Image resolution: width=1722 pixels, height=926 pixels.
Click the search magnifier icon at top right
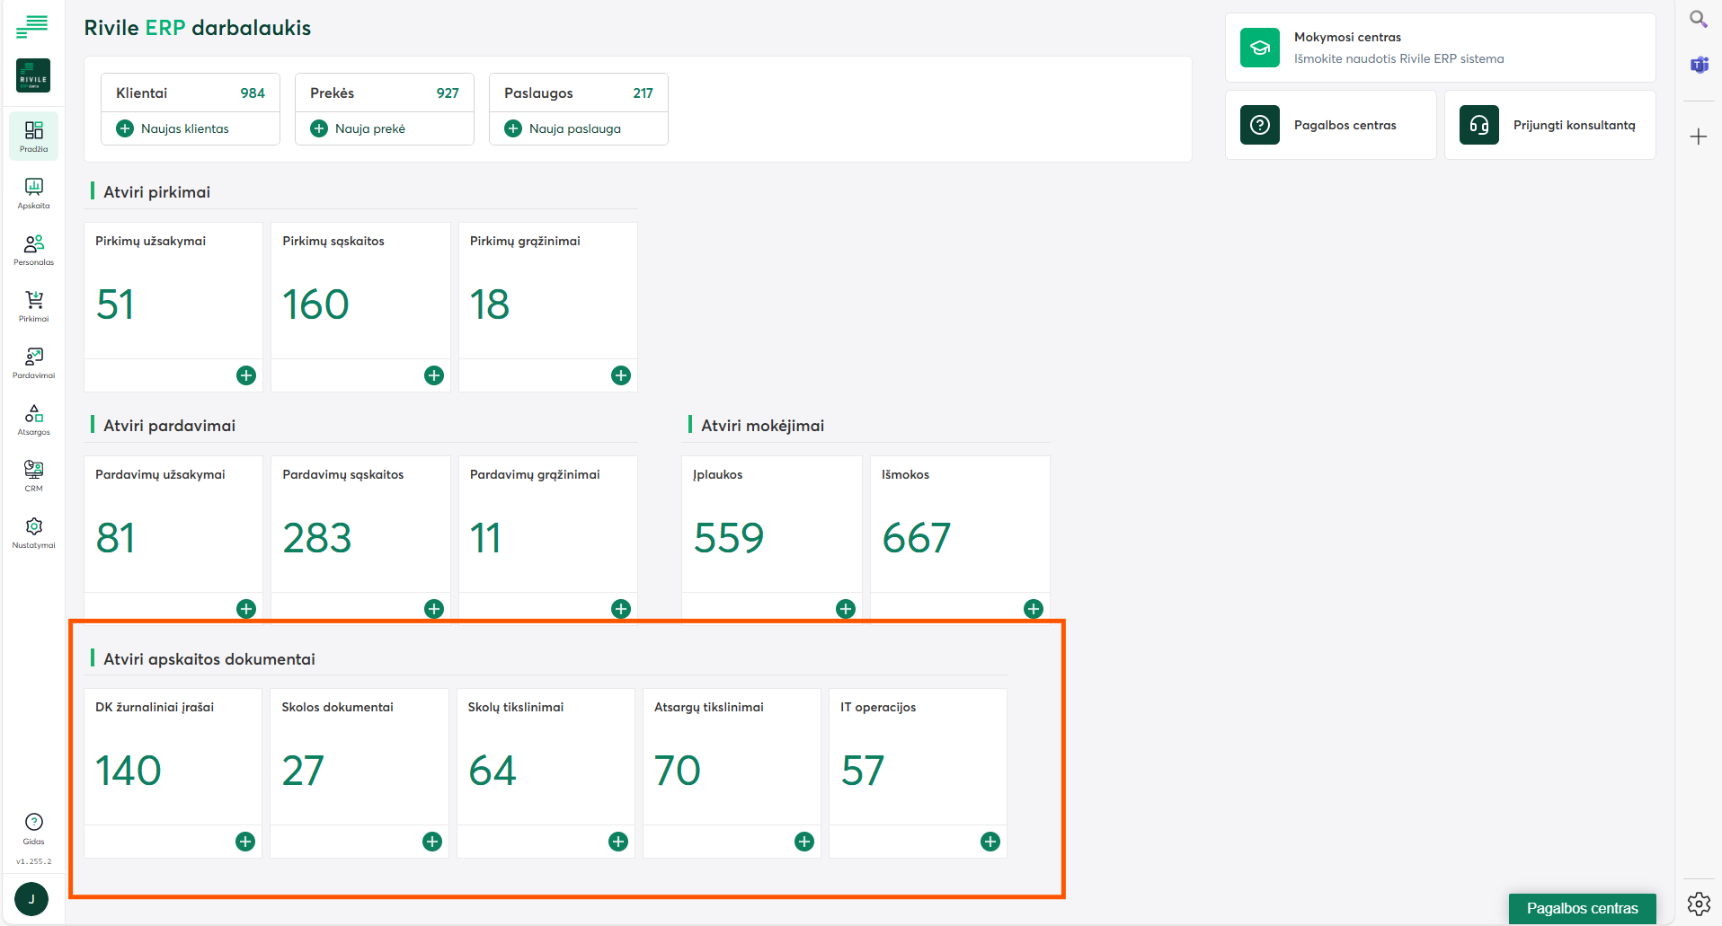pyautogui.click(x=1698, y=19)
